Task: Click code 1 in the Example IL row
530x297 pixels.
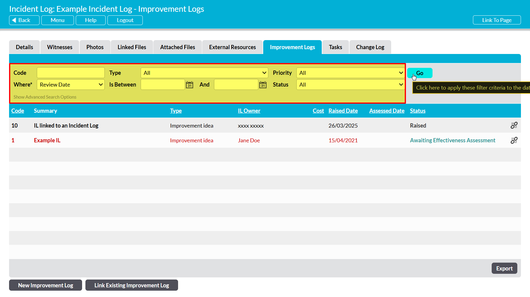Action: 13,140
